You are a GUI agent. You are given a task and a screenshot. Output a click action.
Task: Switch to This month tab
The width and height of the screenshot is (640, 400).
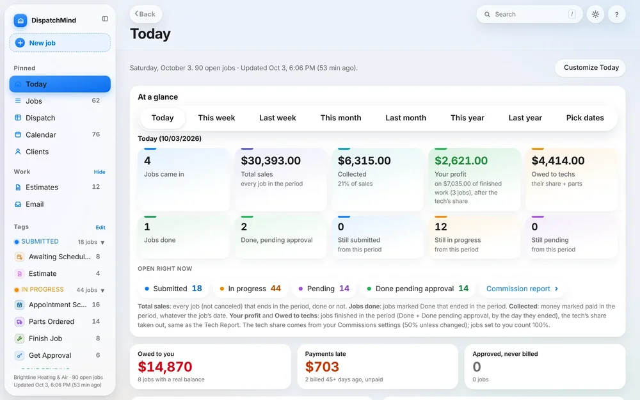341,118
